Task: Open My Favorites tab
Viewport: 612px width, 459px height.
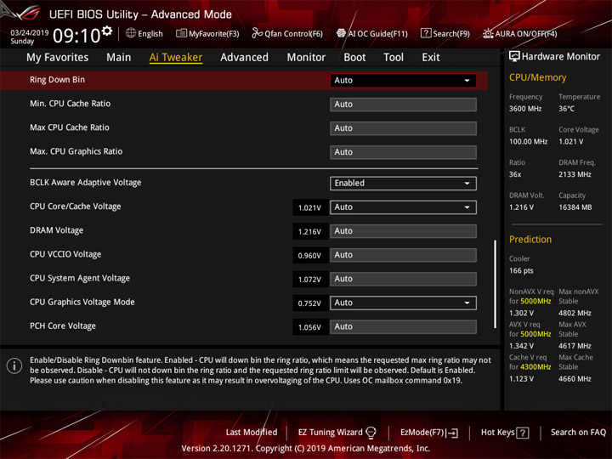Action: pyautogui.click(x=58, y=57)
